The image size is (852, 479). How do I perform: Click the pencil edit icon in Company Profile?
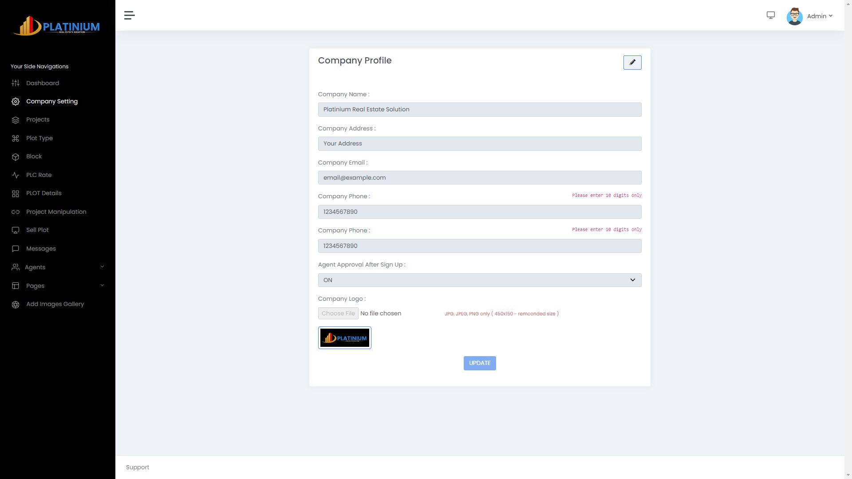[632, 63]
